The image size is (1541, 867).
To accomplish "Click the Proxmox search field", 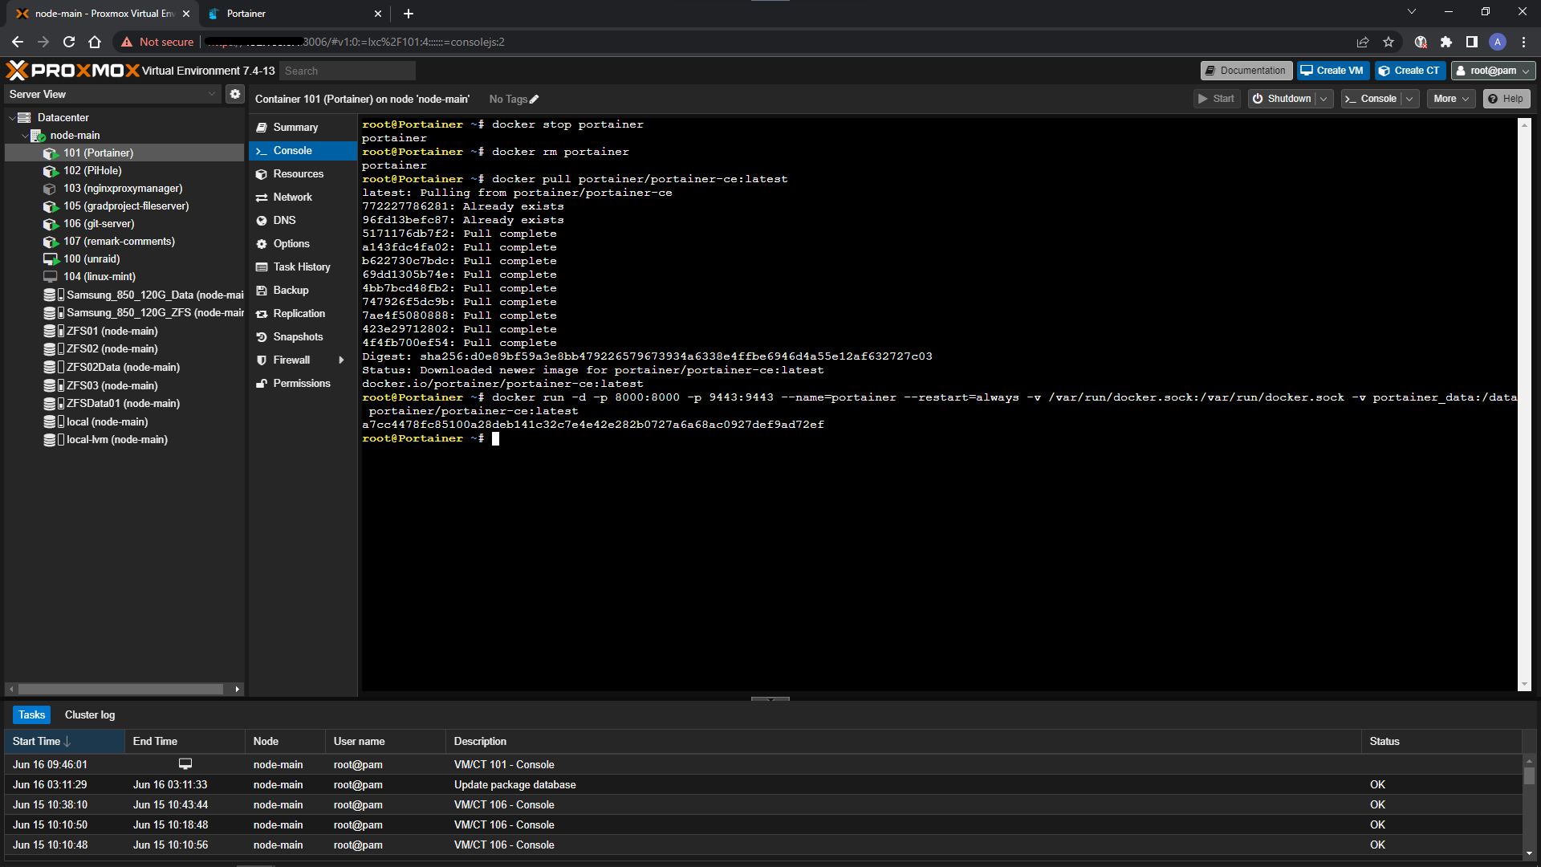I will pyautogui.click(x=348, y=71).
